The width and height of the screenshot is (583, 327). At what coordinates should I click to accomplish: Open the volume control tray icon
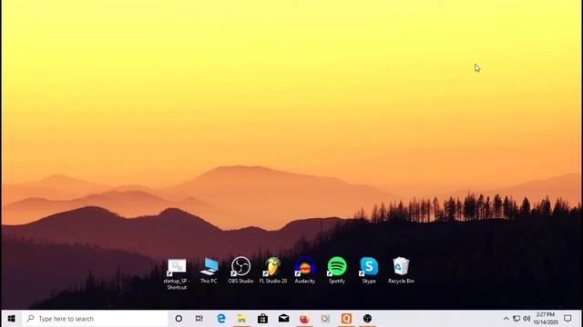pyautogui.click(x=527, y=319)
